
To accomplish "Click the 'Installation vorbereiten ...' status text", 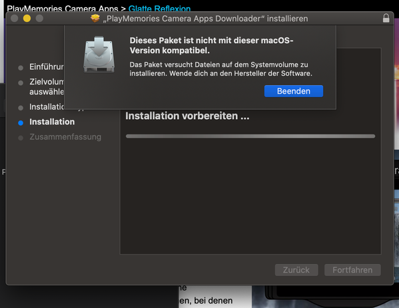I will 187,116.
